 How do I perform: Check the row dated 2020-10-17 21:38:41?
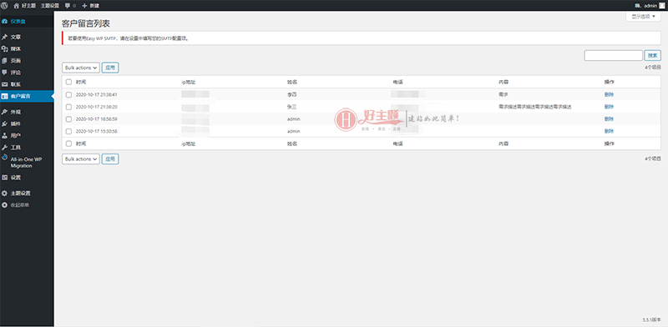pos(68,94)
